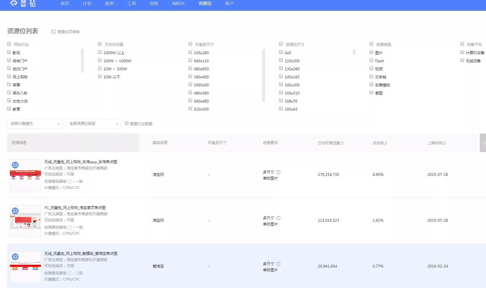Click the 查看此页帮助 link
The image size is (486, 288).
(x=69, y=32)
